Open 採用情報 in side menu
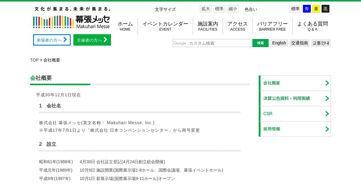 295,129
